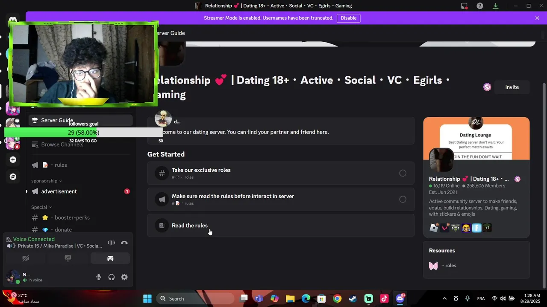Screen dimensions: 547x307
Task: Open Task View from taskbar
Action: (x=244, y=298)
